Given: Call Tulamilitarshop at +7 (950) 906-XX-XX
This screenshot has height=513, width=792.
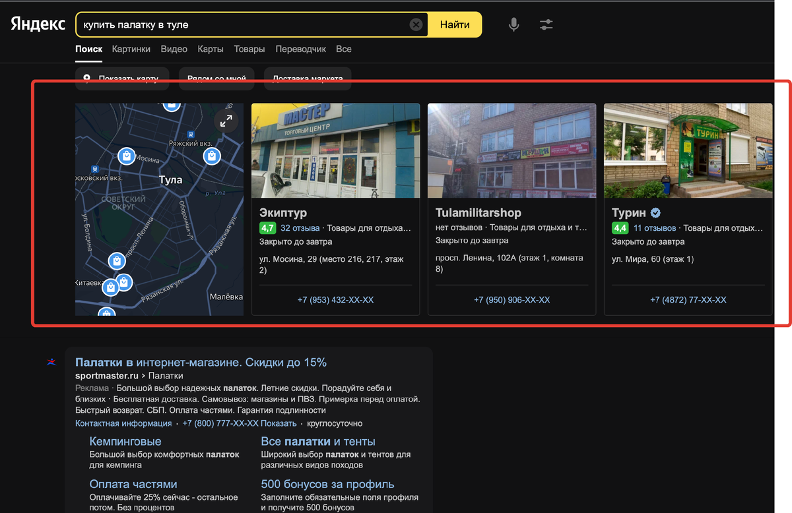Looking at the screenshot, I should click(511, 300).
